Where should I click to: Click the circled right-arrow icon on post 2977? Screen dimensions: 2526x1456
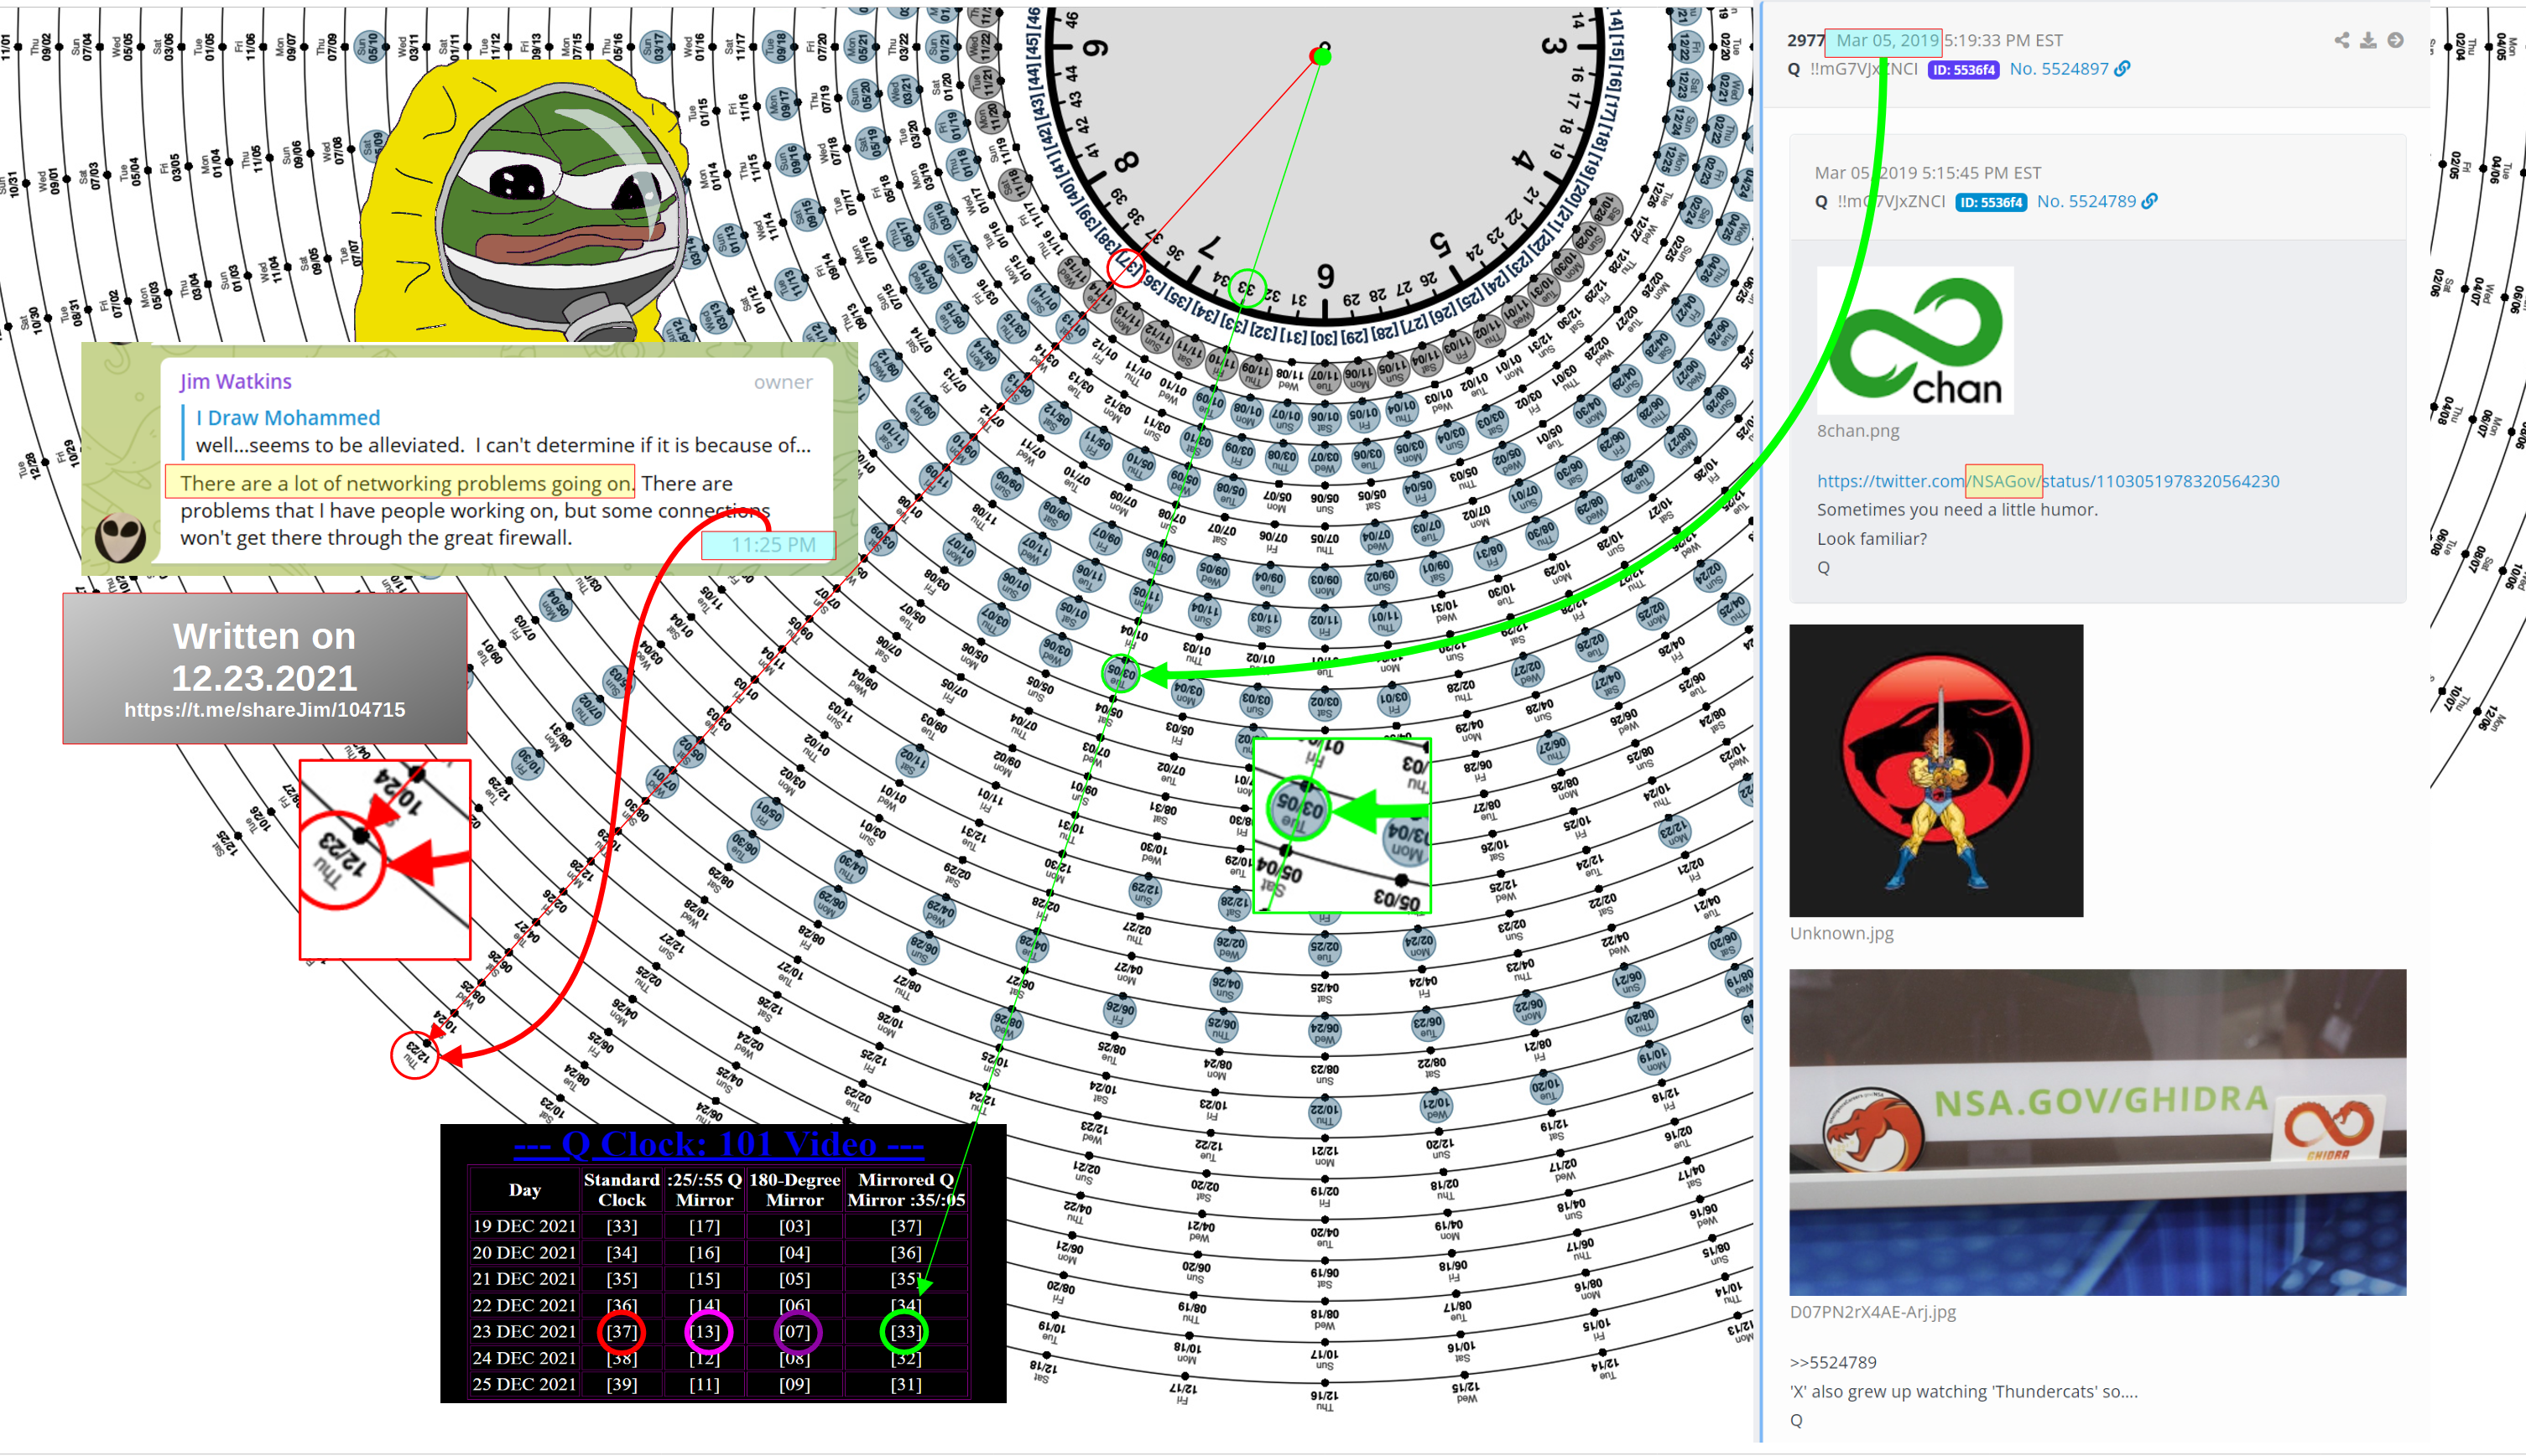coord(2395,40)
